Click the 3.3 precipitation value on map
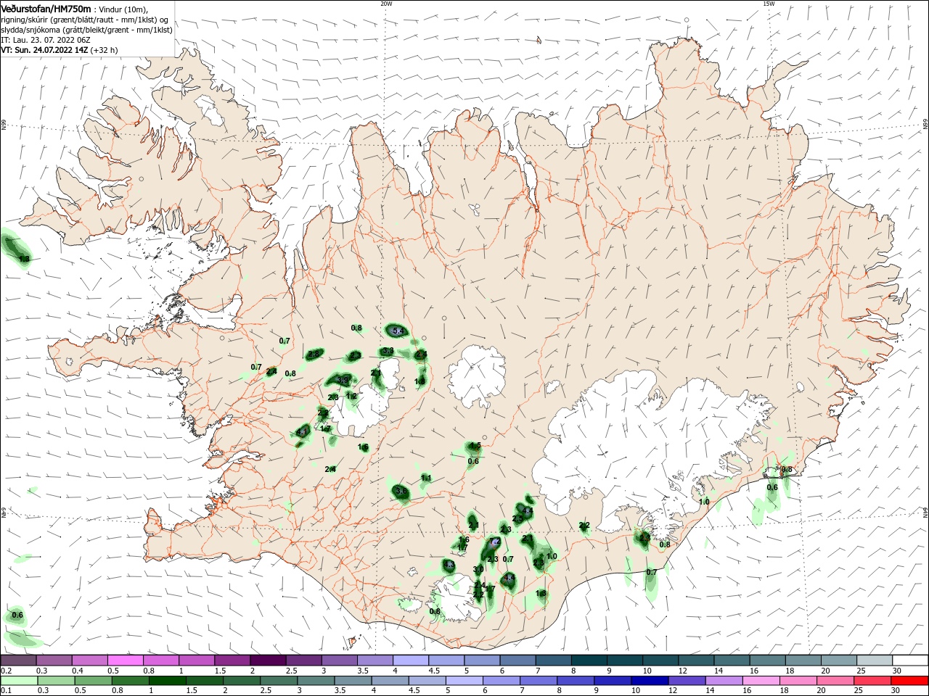 [388, 351]
